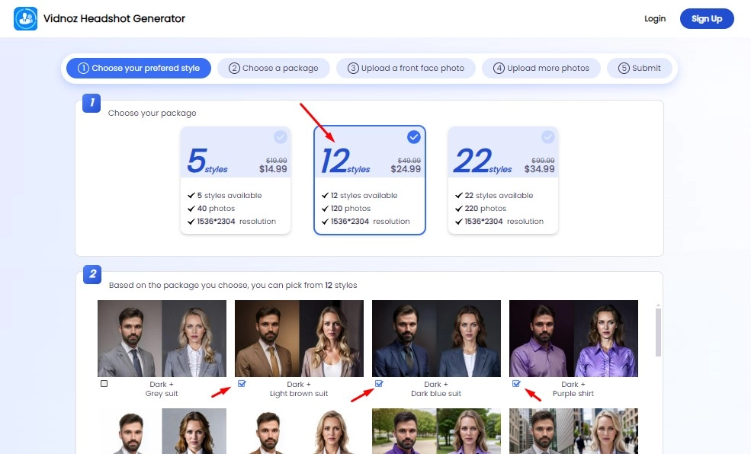751x454 pixels.
Task: Uncheck the Dark + Light brown suit checkbox
Action: (242, 384)
